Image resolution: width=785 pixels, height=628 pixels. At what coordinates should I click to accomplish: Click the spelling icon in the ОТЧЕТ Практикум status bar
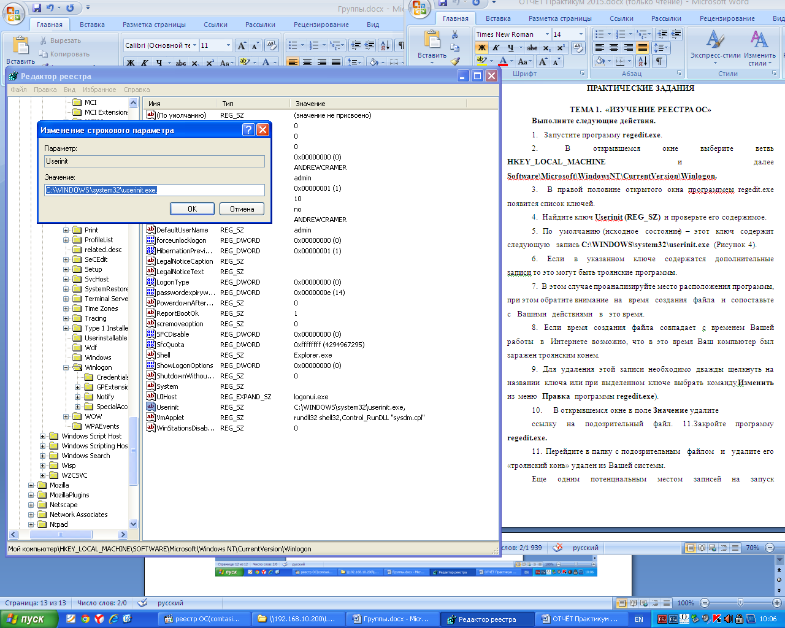point(557,548)
